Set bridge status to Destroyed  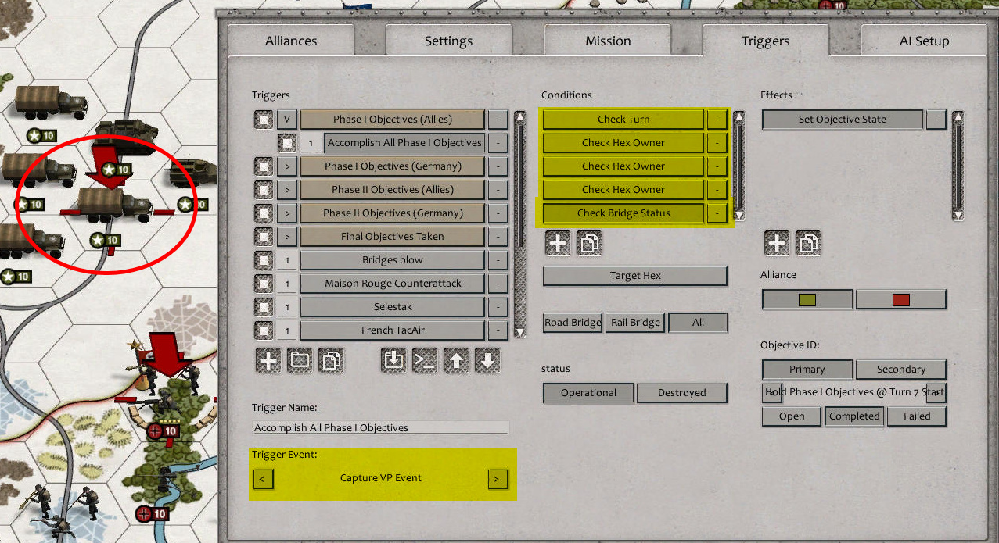click(x=682, y=393)
